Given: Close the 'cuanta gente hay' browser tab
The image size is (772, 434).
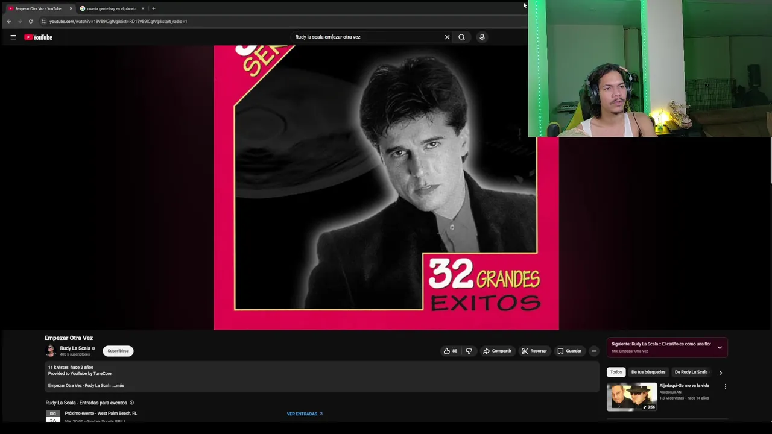Looking at the screenshot, I should 143,8.
